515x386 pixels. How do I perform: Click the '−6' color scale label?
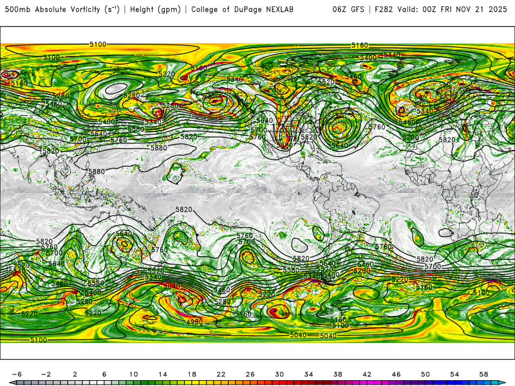click(x=17, y=374)
